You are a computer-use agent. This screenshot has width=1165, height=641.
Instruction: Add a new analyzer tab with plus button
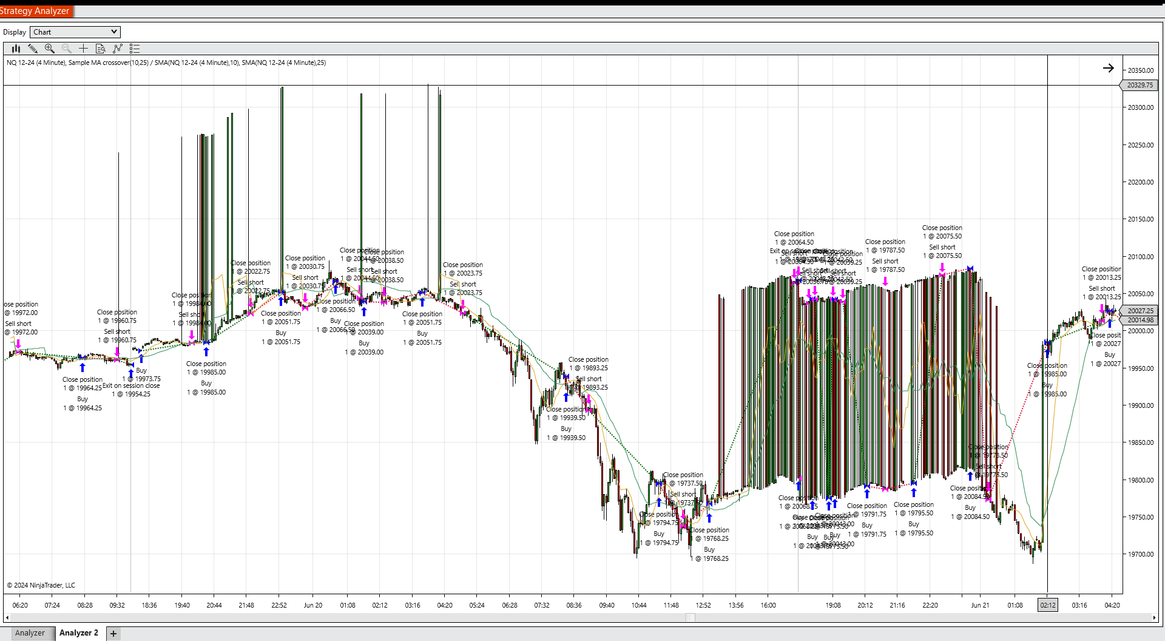113,633
